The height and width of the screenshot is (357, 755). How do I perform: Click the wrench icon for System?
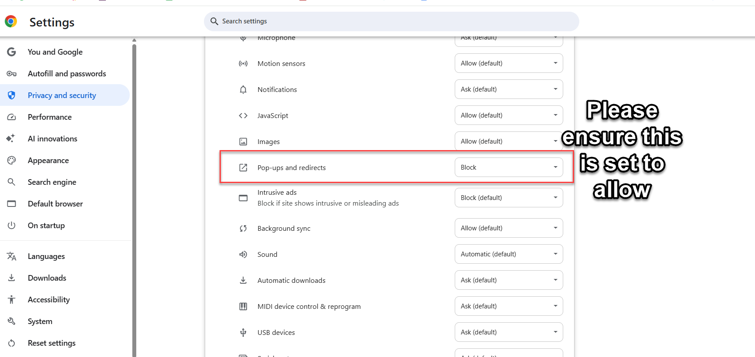pos(12,321)
